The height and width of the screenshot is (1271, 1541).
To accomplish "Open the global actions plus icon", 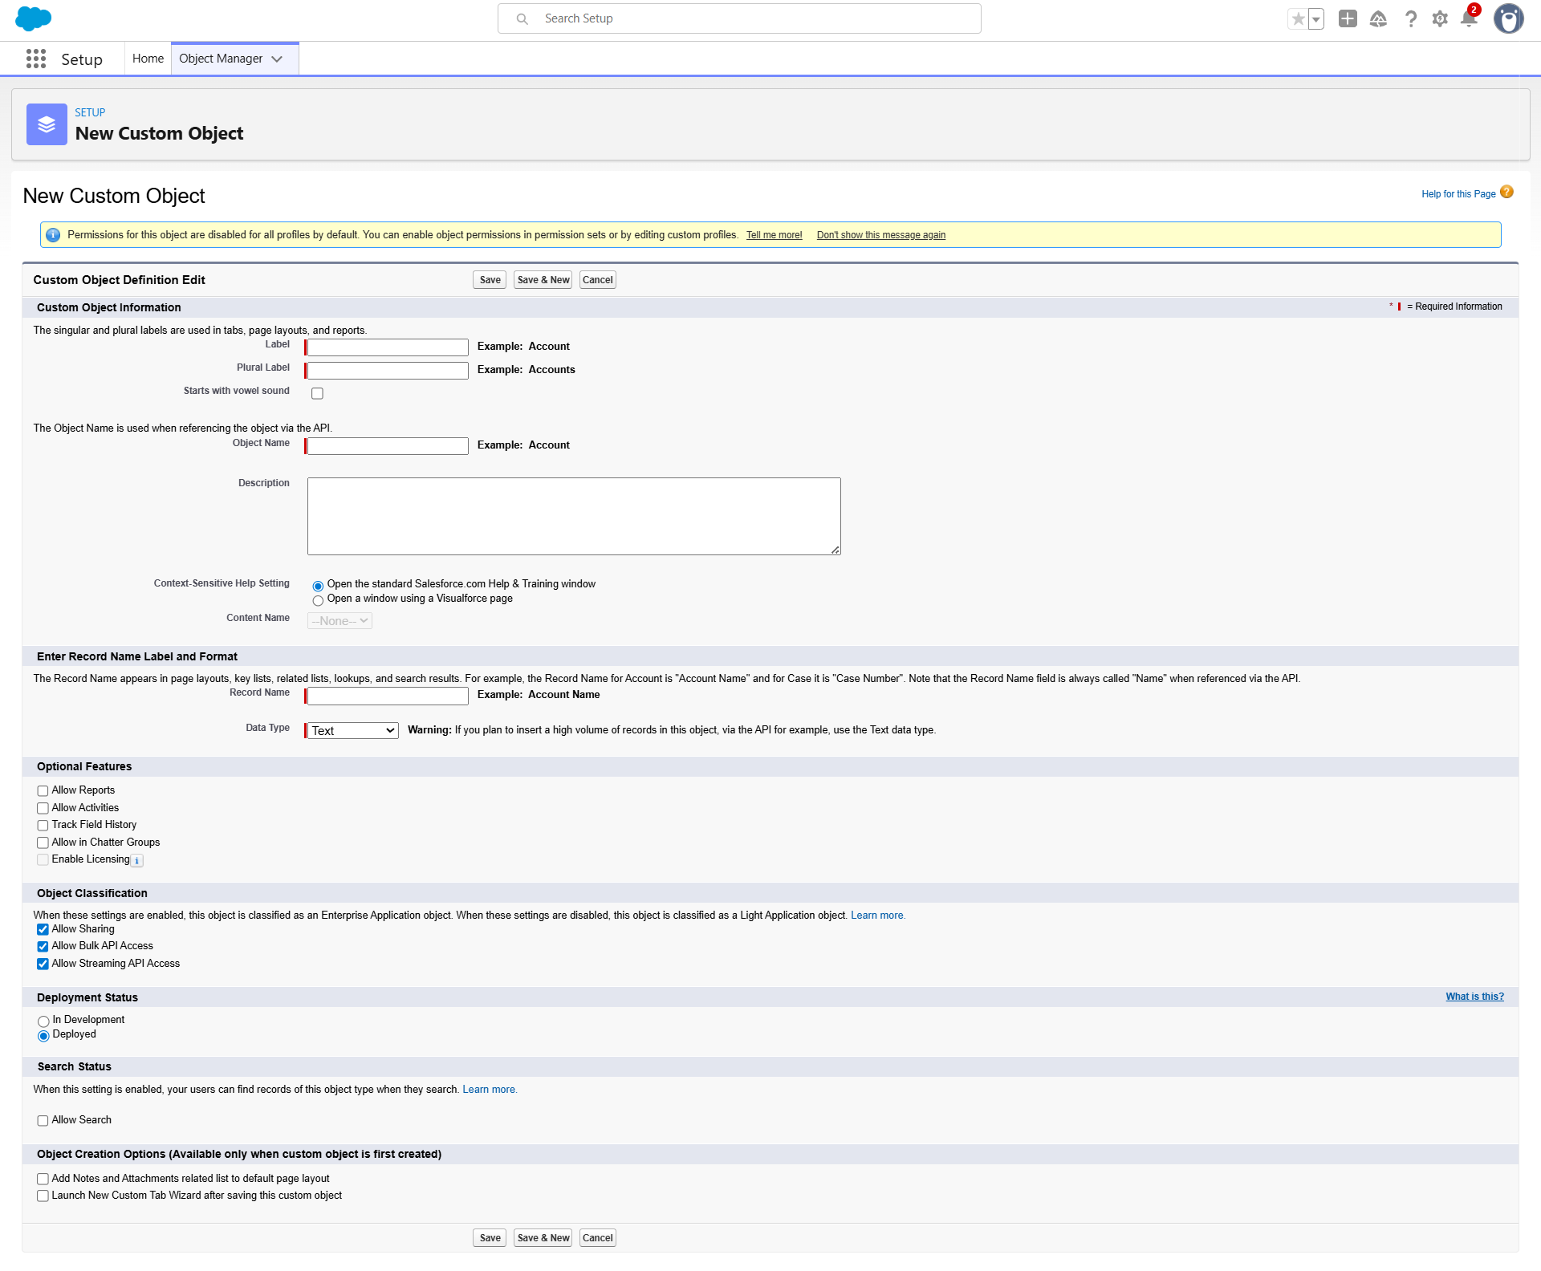I will click(x=1348, y=18).
